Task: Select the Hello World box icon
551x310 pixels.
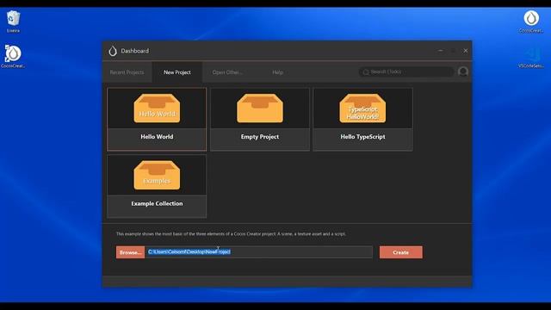Action: coord(157,108)
